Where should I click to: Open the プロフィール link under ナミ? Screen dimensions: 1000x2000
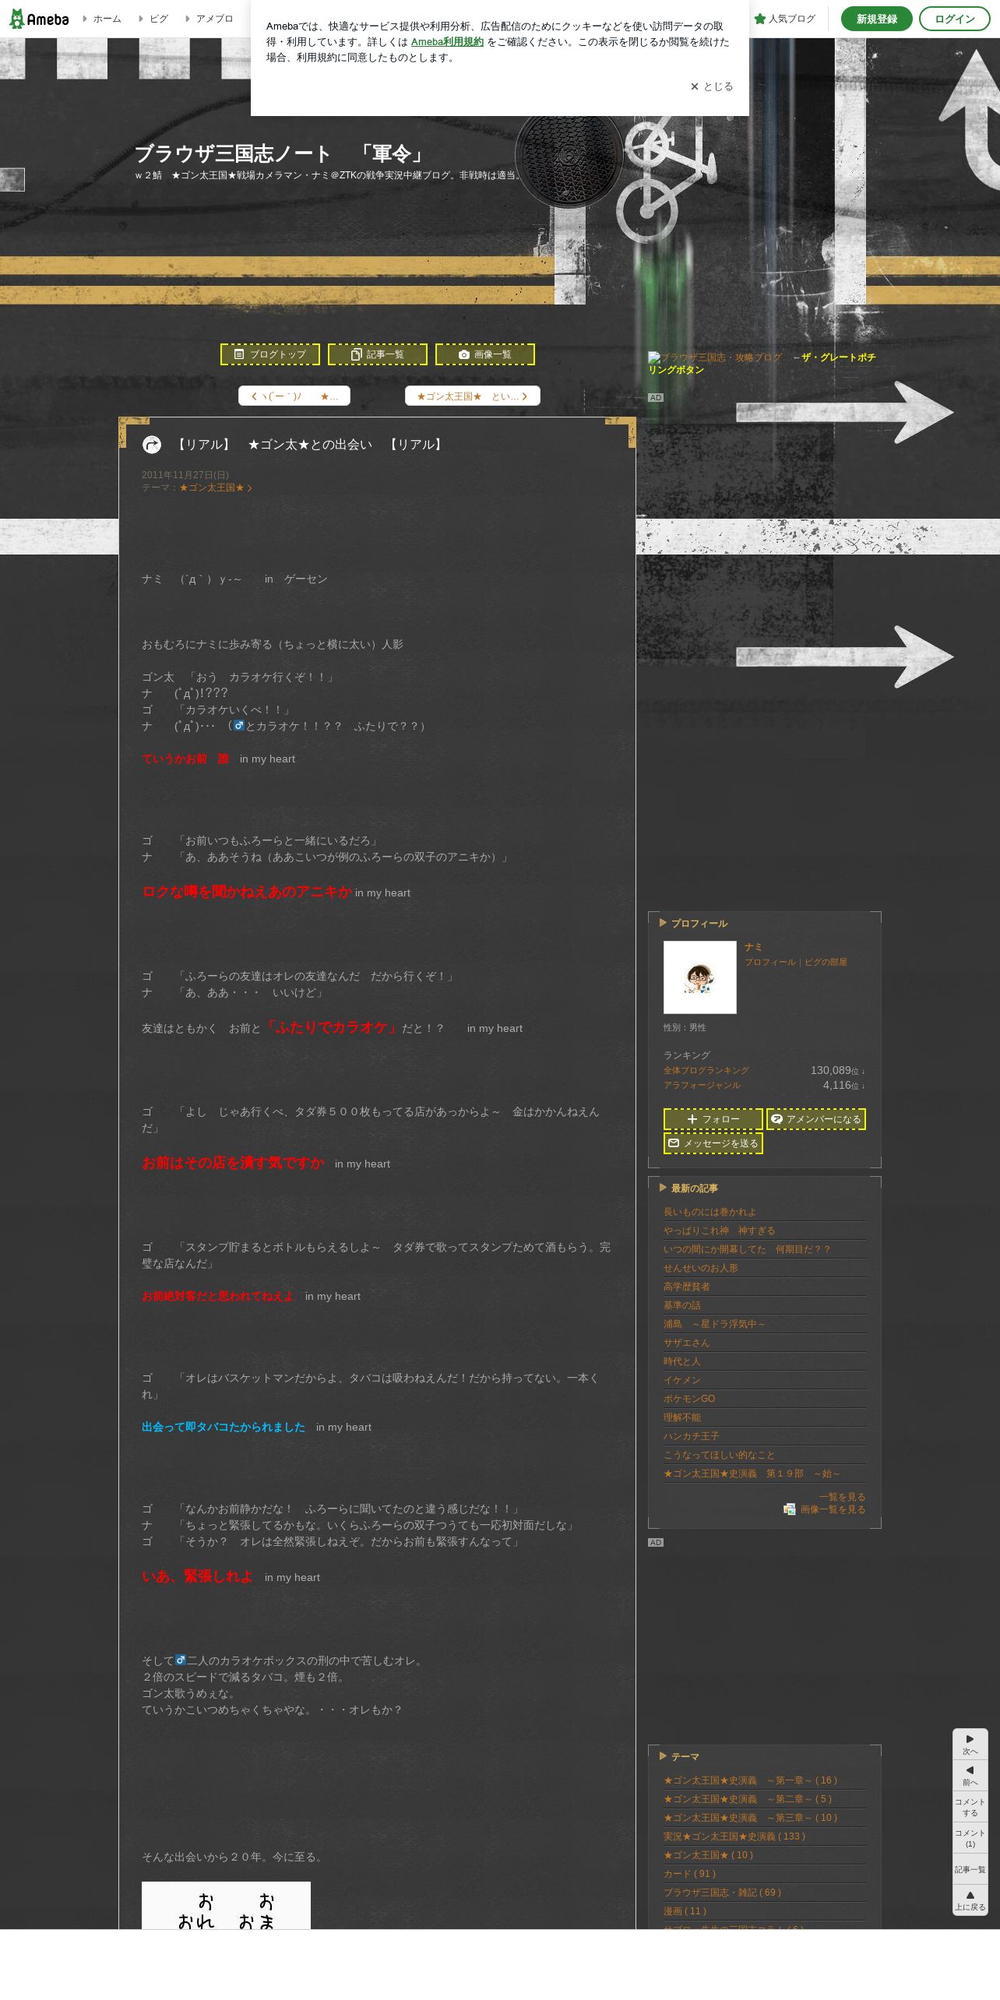[x=770, y=962]
